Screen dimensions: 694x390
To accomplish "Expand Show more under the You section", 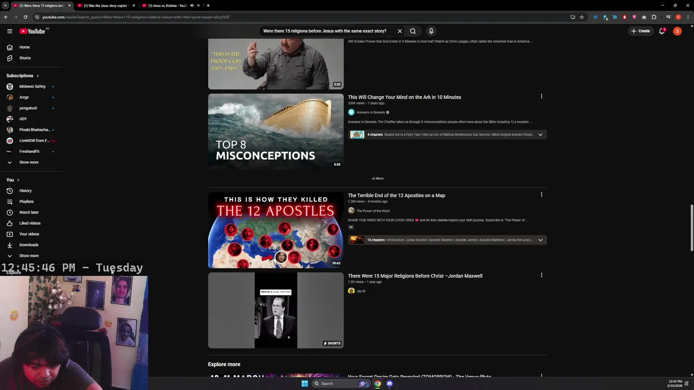I will coord(29,256).
